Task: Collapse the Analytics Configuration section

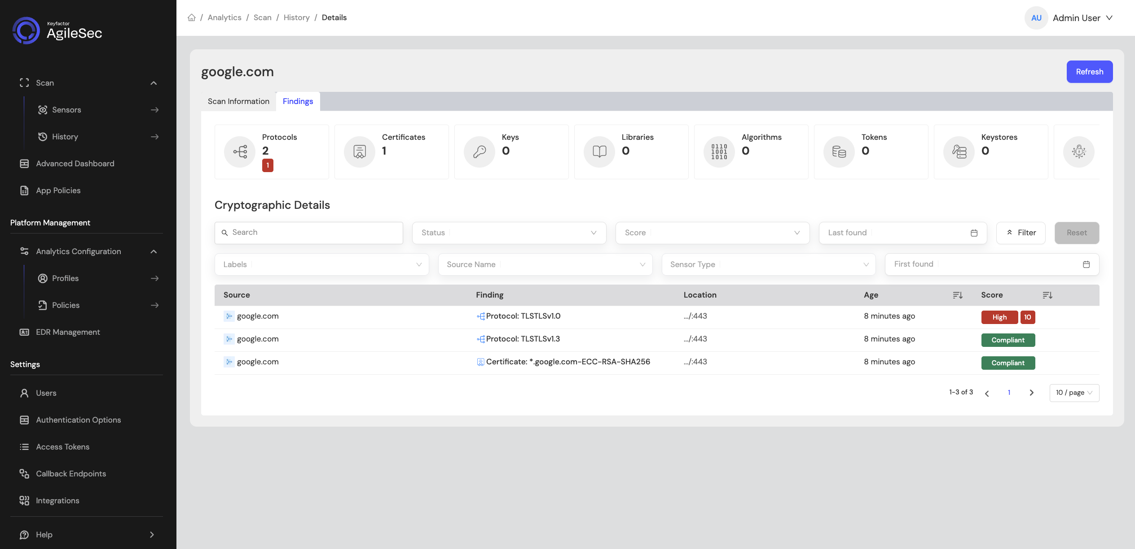Action: [154, 251]
